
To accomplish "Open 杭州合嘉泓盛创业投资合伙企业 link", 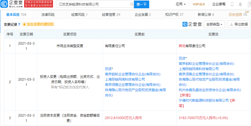I will (210, 90).
